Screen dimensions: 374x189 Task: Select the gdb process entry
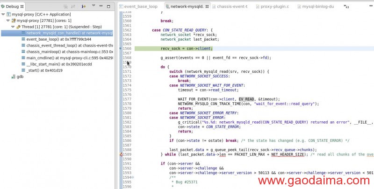click(x=20, y=77)
